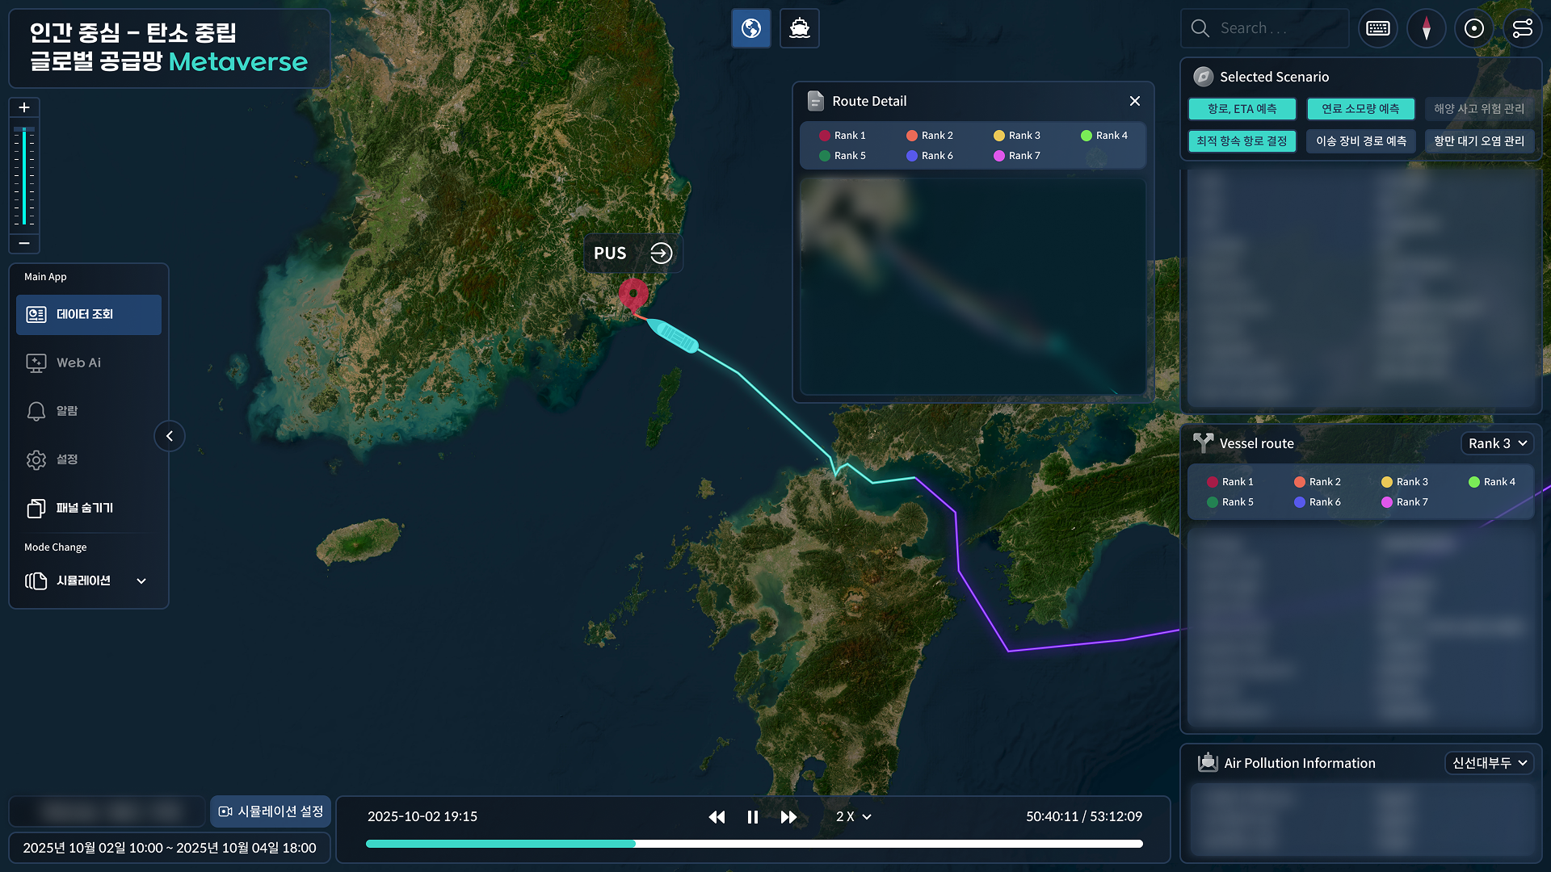The width and height of the screenshot is (1551, 872).
Task: Rewind the simulation playback
Action: [717, 817]
